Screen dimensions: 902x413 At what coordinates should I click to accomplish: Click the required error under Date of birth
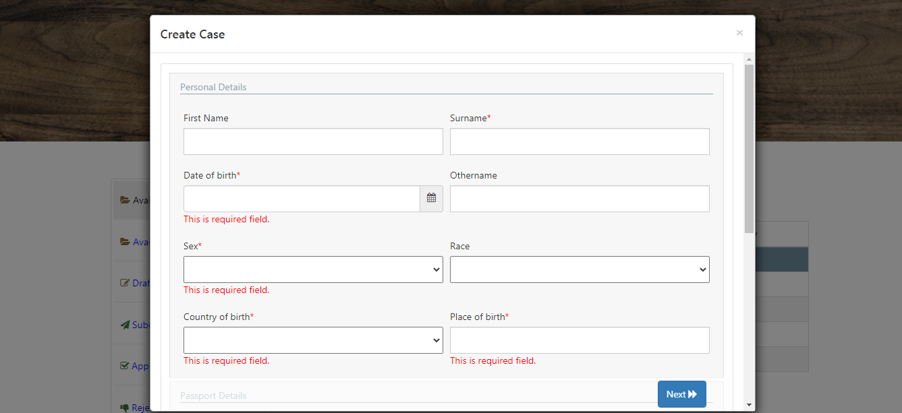227,219
